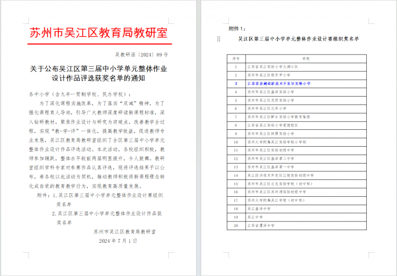This screenshot has width=397, height=276.
Task: Click the signature 苏州市吴江区教育局教研室 at bottom
Action: click(125, 231)
